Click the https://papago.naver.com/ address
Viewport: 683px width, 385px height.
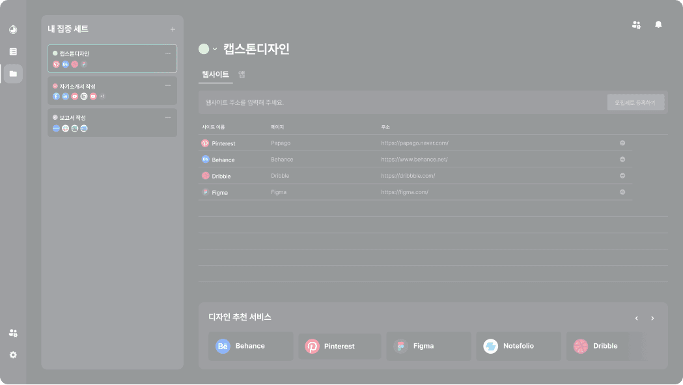pyautogui.click(x=415, y=143)
